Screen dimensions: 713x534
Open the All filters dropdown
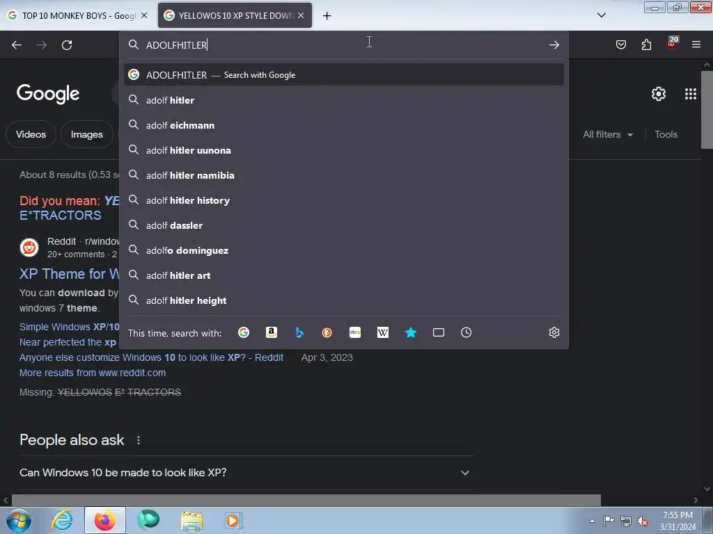[607, 134]
